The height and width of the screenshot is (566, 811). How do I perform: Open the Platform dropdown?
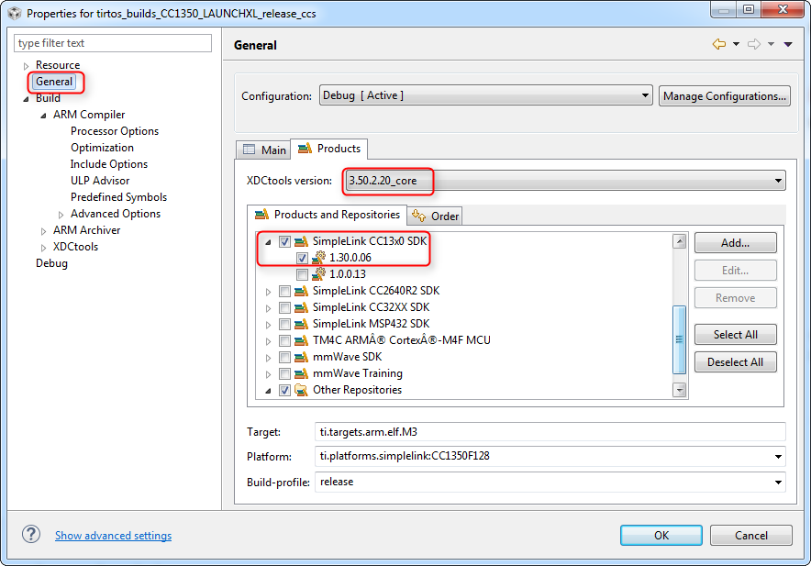(x=550, y=456)
